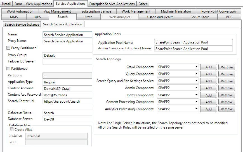Open the Machine Translation tab
The width and height of the screenshot is (243, 152).
point(176,11)
